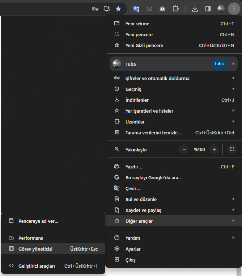This screenshot has height=276, width=242.
Task: Open İndirilenler from the menu
Action: [174, 100]
